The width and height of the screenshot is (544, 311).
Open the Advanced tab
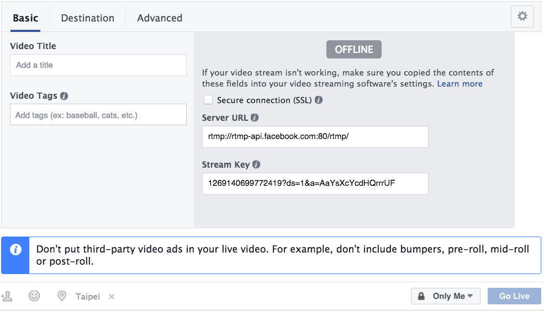tap(160, 18)
